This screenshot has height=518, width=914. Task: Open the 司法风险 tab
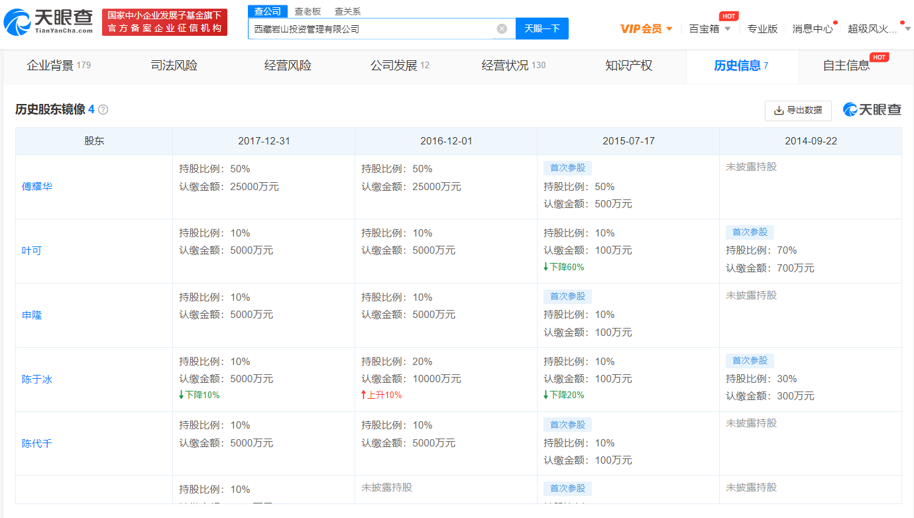point(174,66)
